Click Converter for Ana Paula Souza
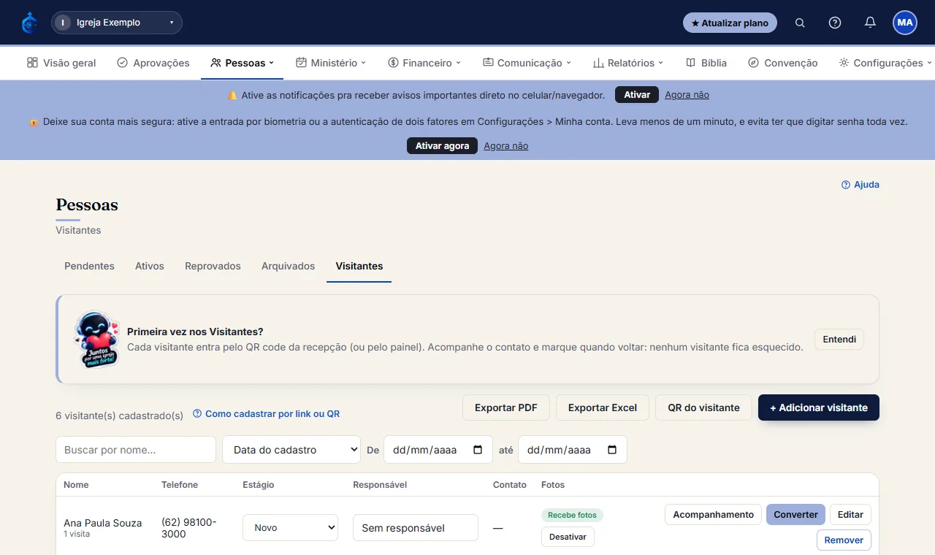The image size is (935, 555). pos(795,514)
